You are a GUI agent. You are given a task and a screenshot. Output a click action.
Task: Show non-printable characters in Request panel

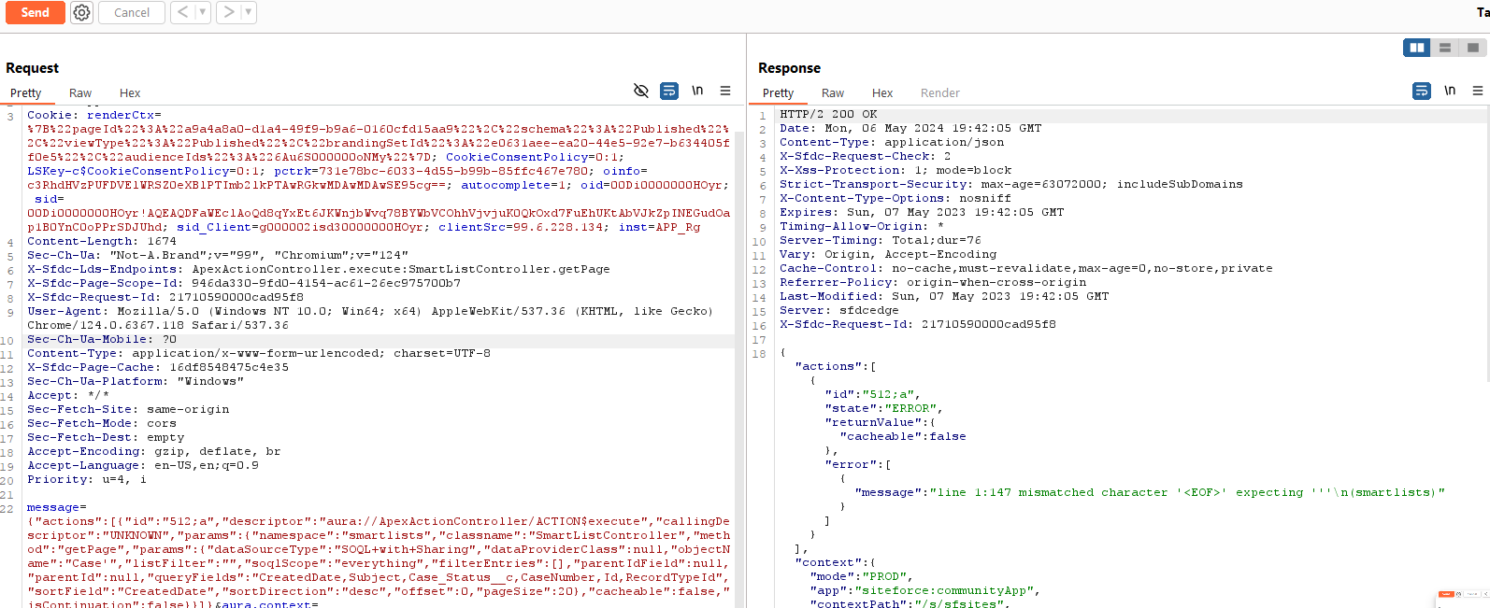697,91
